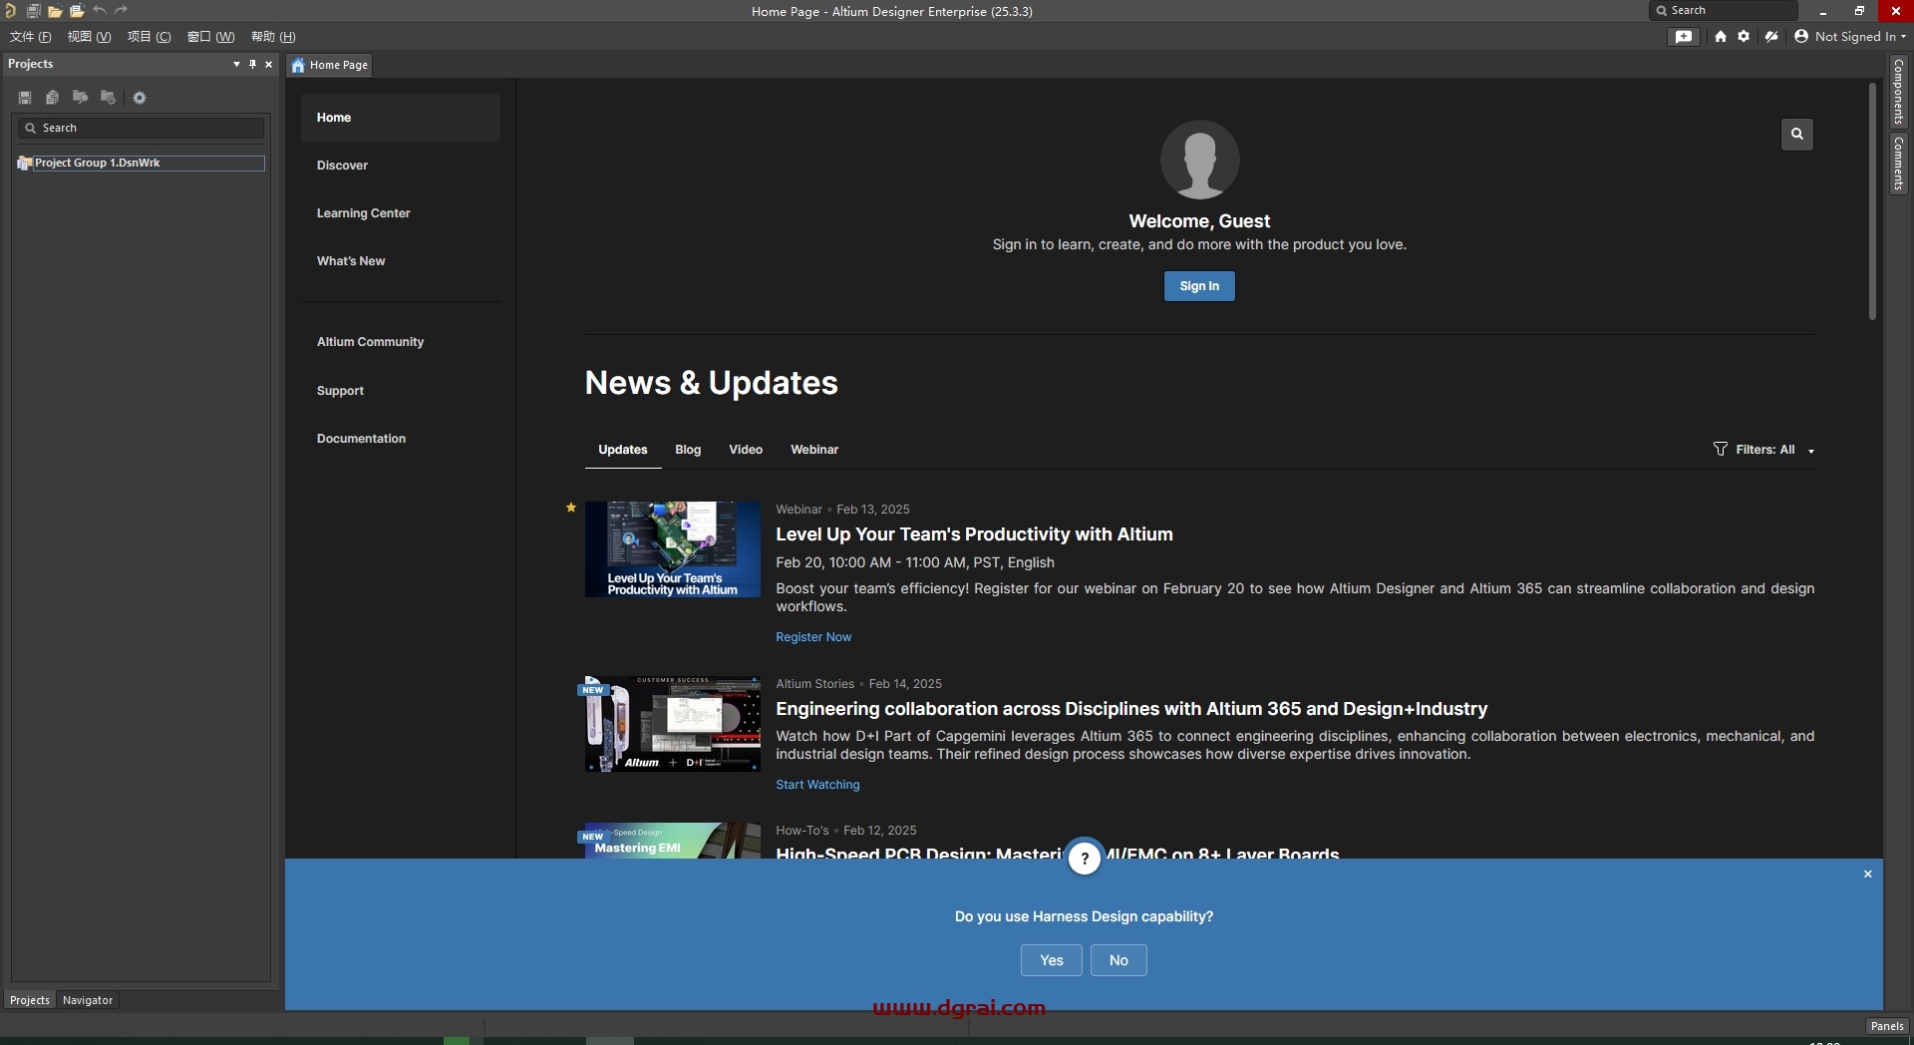Viewport: 1914px width, 1045px height.
Task: Open Learning Center in the sidebar
Action: [401, 213]
